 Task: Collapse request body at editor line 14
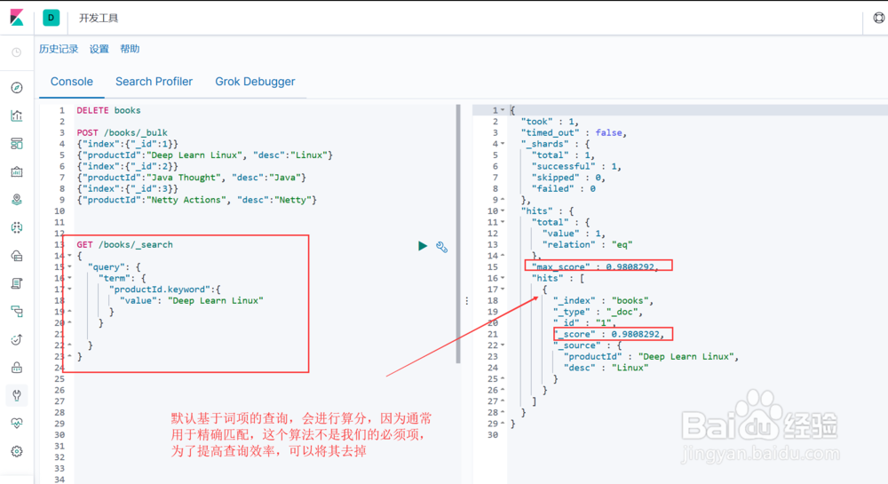tap(69, 256)
